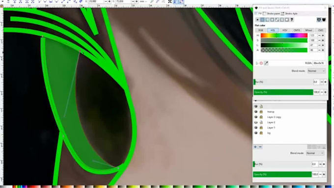
Task: Select the Mesh gradient paint icon
Action: [277, 20]
